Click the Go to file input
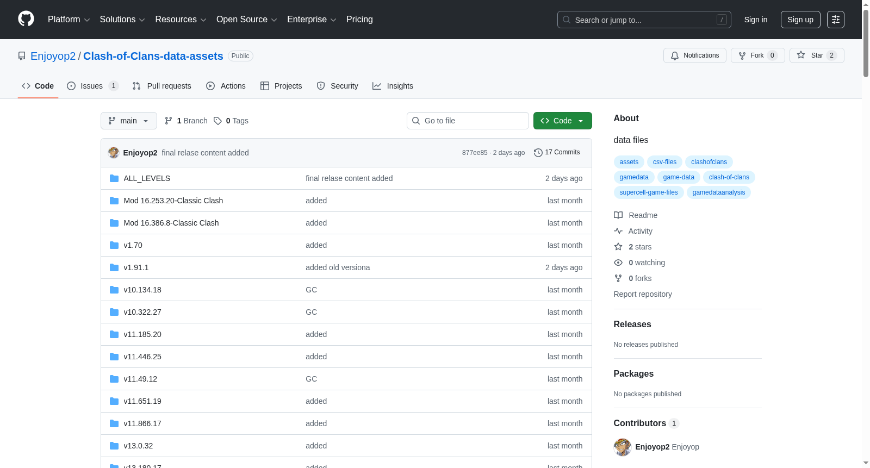 click(x=468, y=121)
